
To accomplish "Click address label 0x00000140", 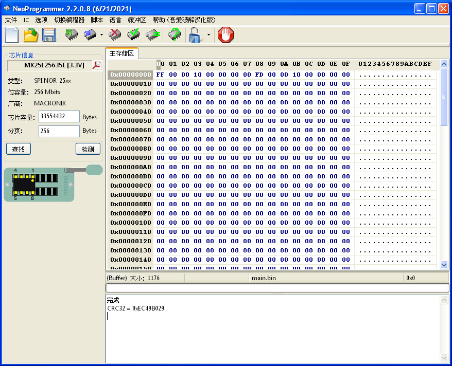I will coord(131,260).
